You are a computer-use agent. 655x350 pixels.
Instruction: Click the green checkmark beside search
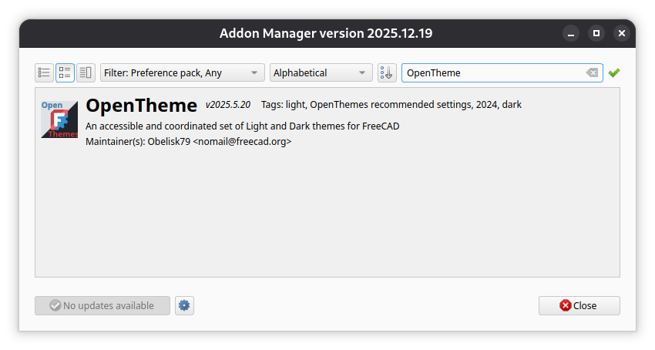[613, 72]
